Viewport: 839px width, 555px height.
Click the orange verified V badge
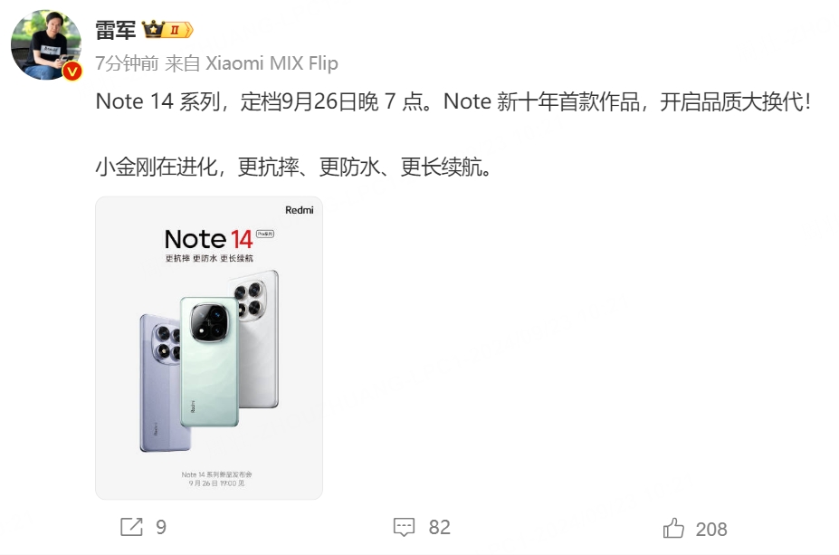point(72,72)
